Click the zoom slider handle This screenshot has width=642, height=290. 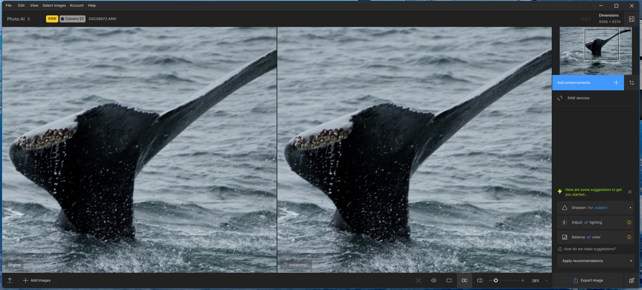pos(496,280)
